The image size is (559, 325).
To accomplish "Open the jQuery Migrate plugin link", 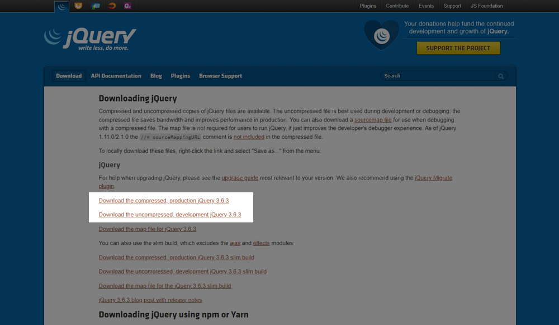I will pyautogui.click(x=433, y=178).
